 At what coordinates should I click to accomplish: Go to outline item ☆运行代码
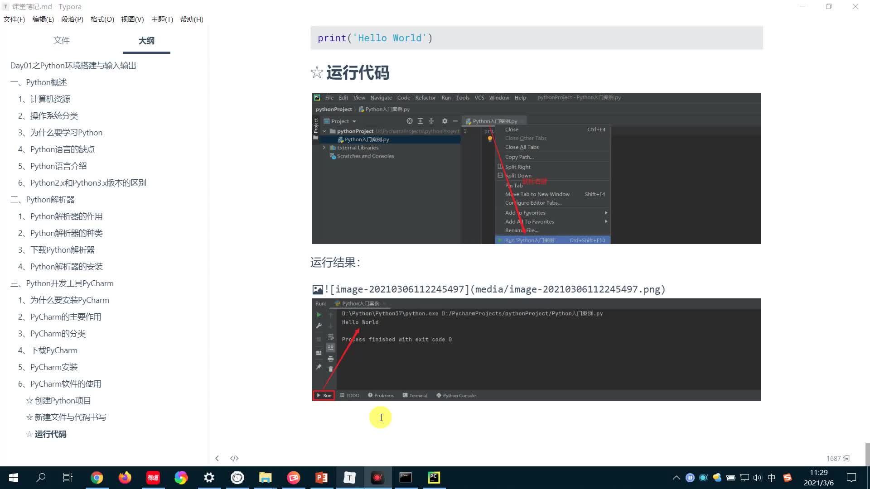(x=46, y=434)
